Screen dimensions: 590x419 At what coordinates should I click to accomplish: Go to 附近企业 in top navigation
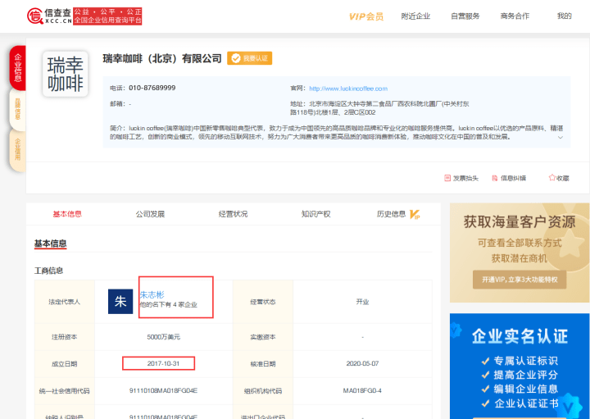(x=415, y=16)
